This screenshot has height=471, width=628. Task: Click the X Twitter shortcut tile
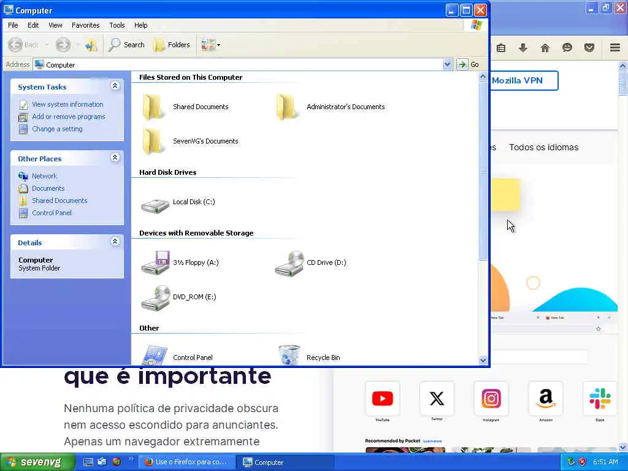pyautogui.click(x=437, y=399)
